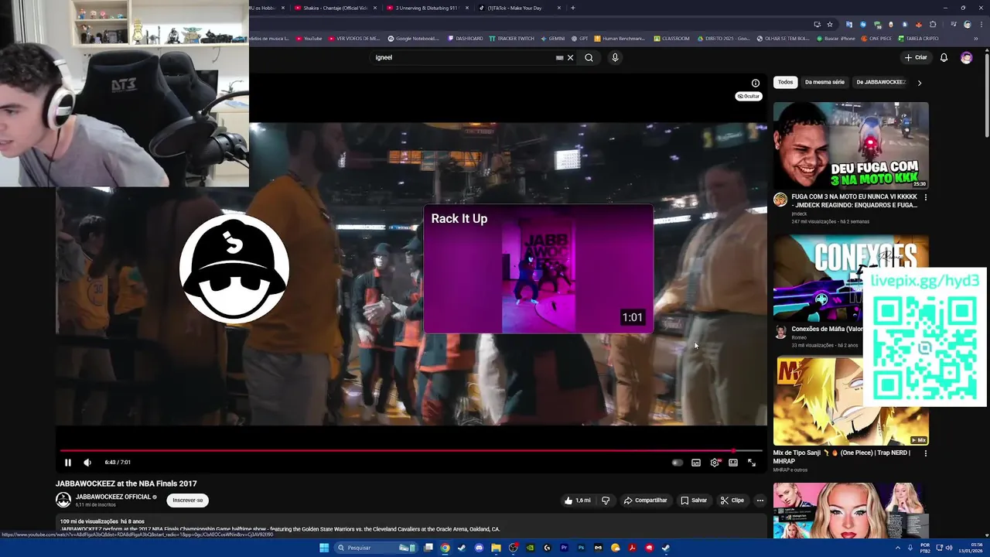Open the on-screen keyboard icon in search
This screenshot has height=557, width=990.
559,57
